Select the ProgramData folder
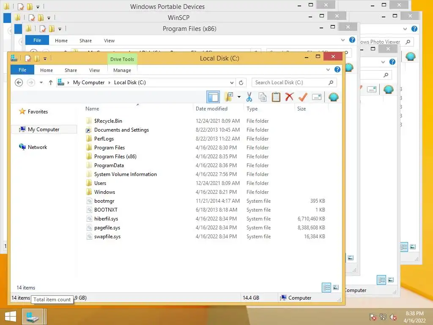This screenshot has width=433, height=325. [109, 165]
